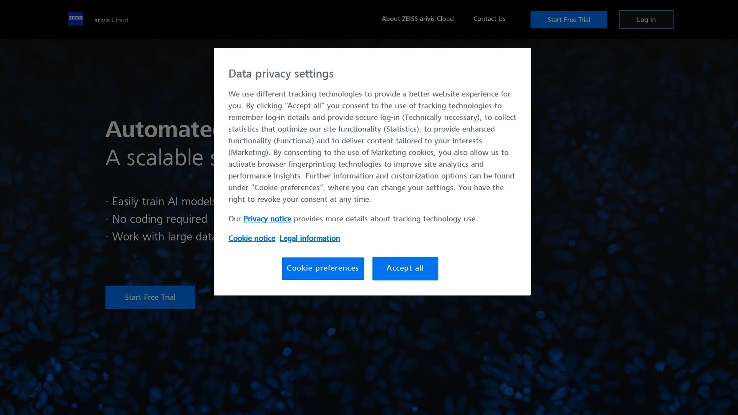Viewport: 738px width, 415px height.
Task: Open the Cookie notice link
Action: click(x=252, y=239)
